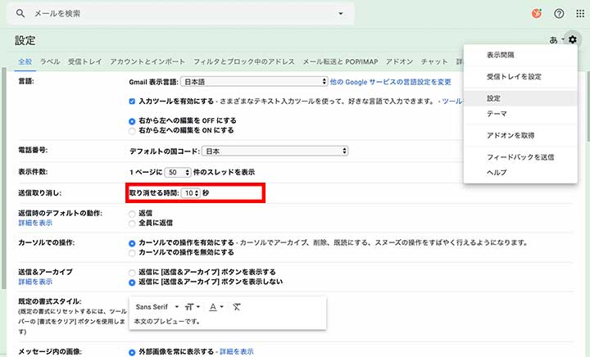Switch to the アカウントとインポート tab
The width and height of the screenshot is (590, 357).
tap(147, 61)
